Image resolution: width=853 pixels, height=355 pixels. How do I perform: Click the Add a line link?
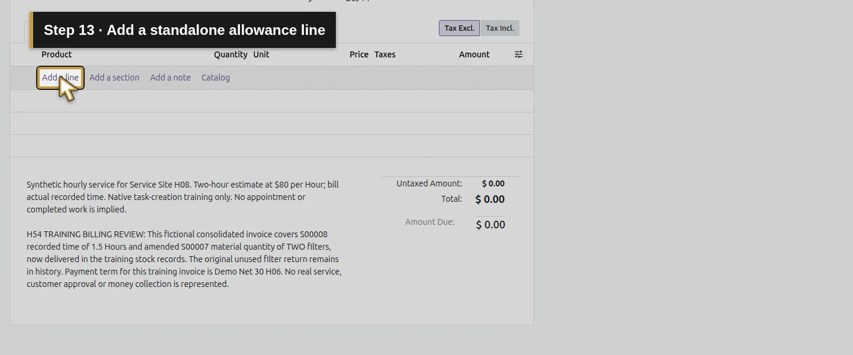60,78
